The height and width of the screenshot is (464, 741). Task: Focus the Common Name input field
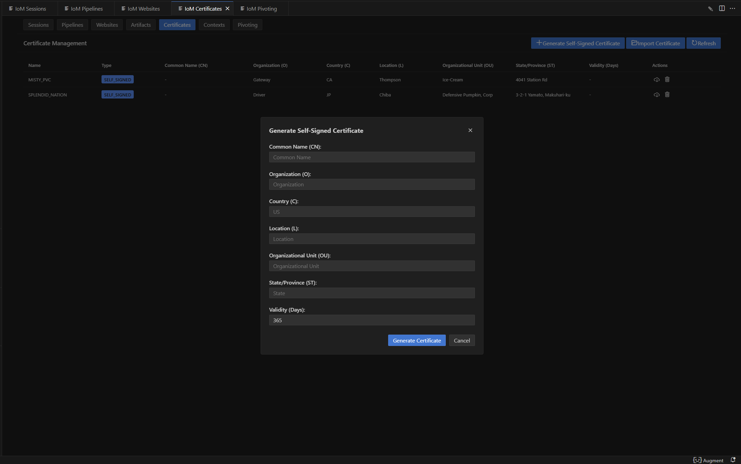372,157
